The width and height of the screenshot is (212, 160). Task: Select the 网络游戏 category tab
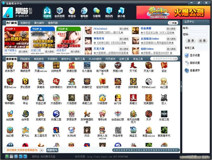point(25,59)
